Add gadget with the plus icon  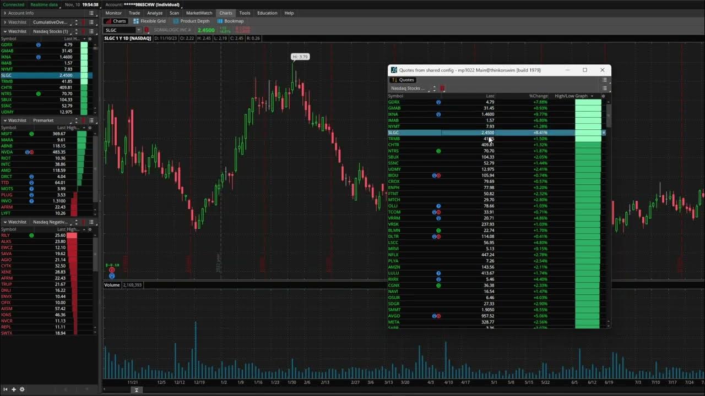click(x=14, y=389)
